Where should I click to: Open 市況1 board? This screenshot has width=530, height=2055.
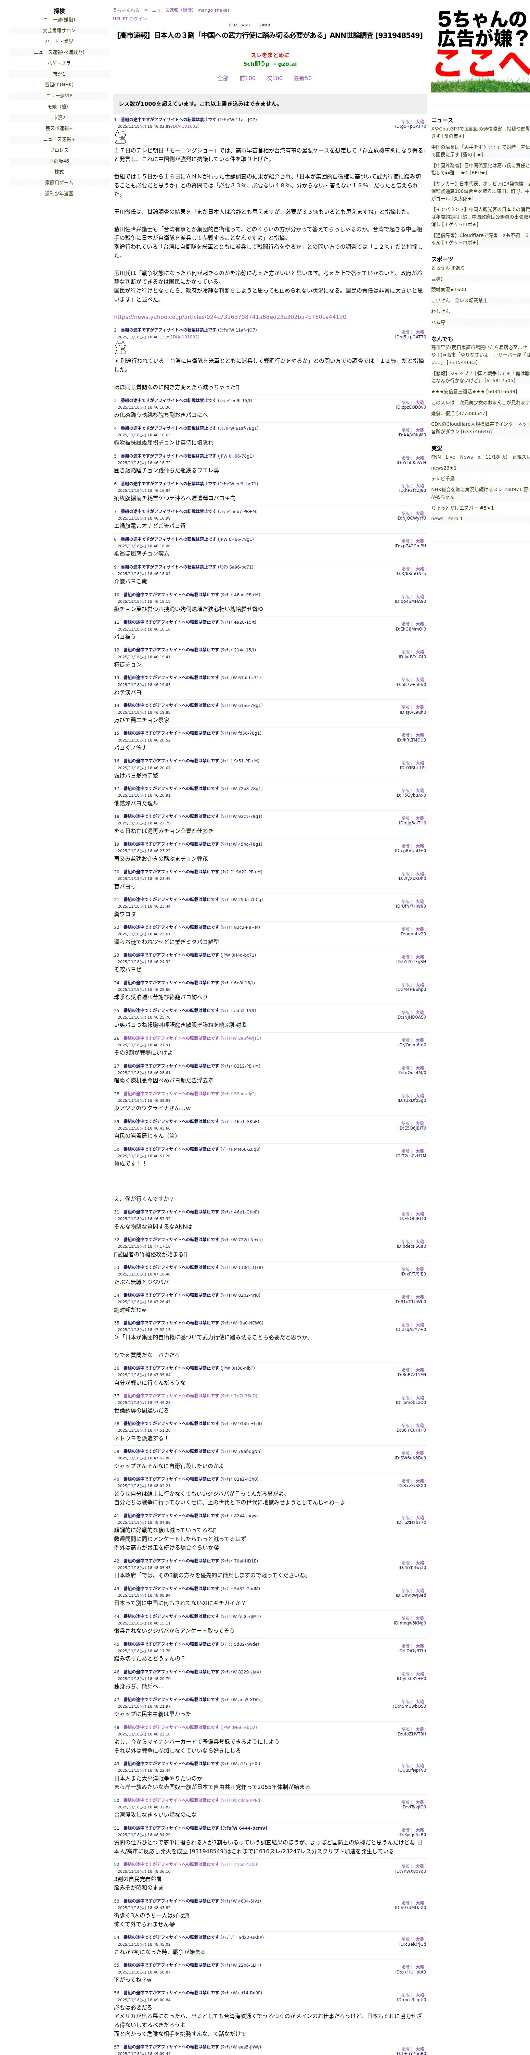59,74
